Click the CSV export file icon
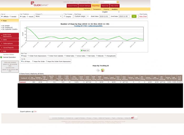Screen dimensions: 184x135 pos(32,112)
